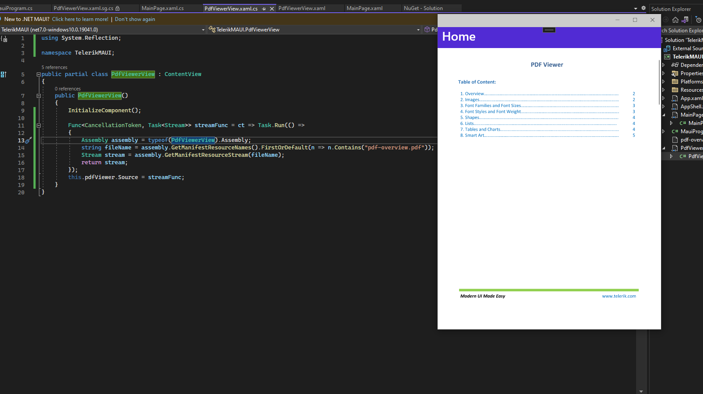Click the screwdriver quick actions icon on line 13
This screenshot has width=703, height=394.
point(28,140)
